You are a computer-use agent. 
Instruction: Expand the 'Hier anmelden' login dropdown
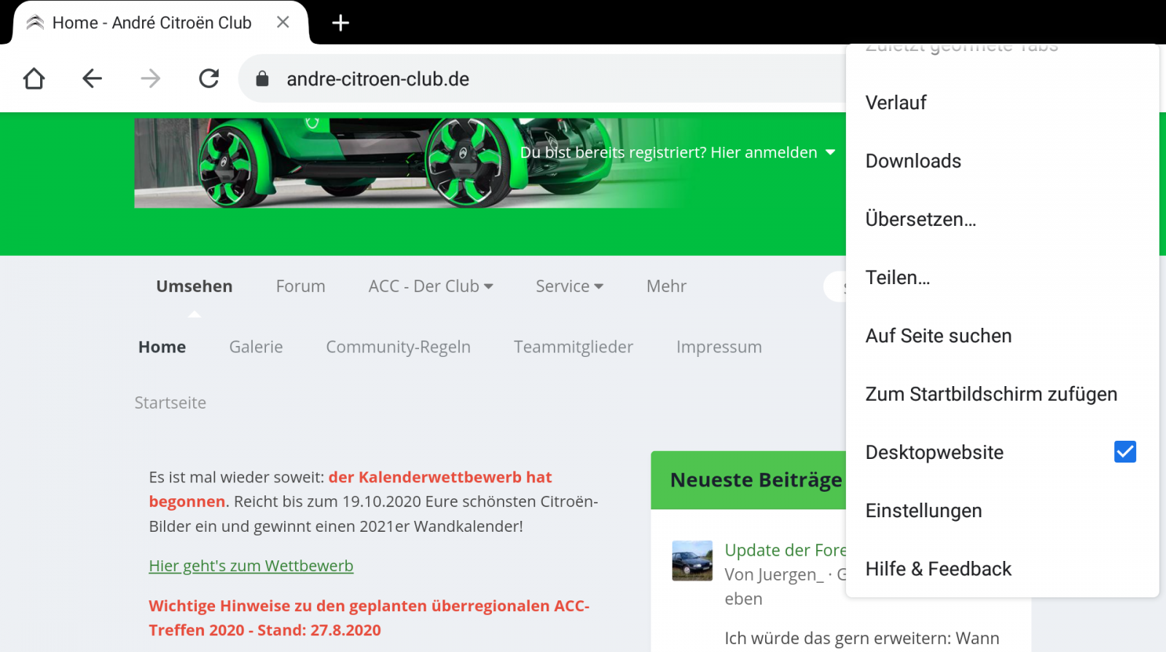click(x=677, y=152)
